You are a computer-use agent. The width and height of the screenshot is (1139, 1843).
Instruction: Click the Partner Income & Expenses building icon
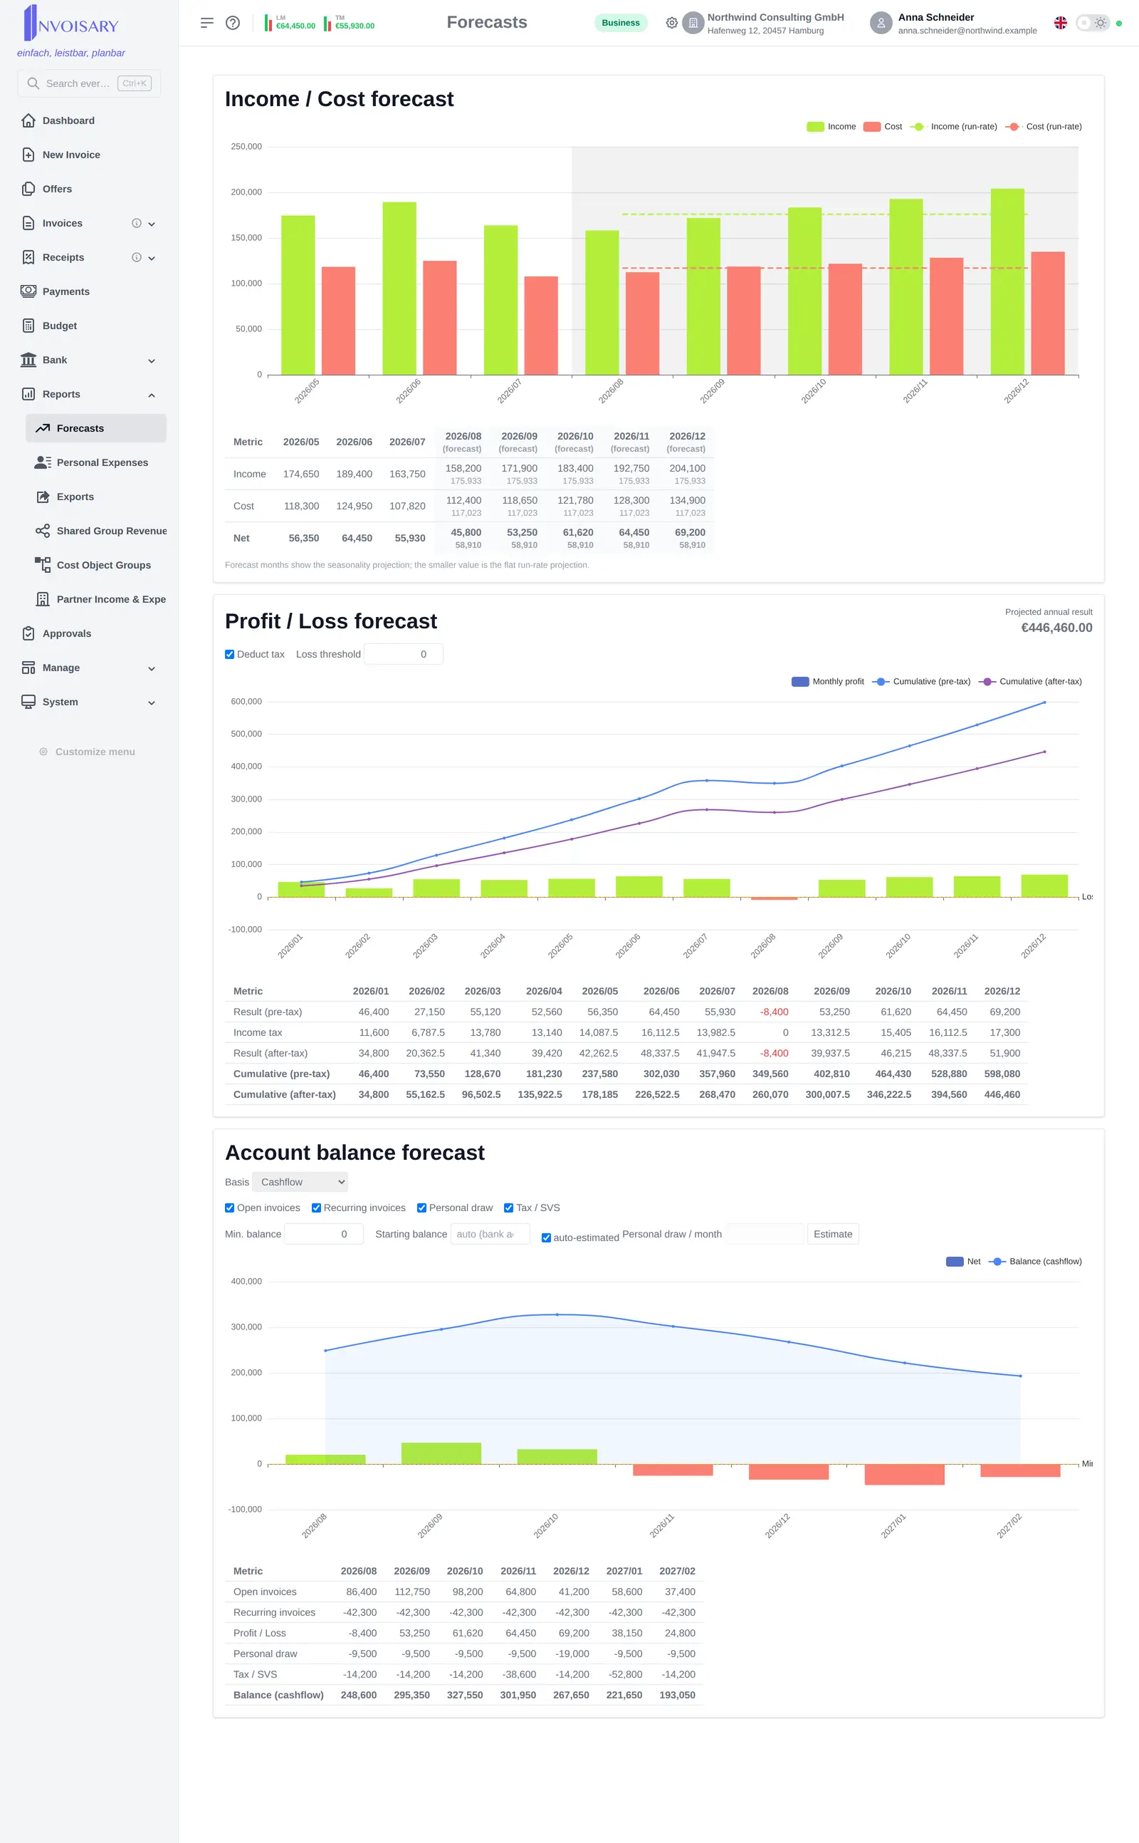(43, 599)
